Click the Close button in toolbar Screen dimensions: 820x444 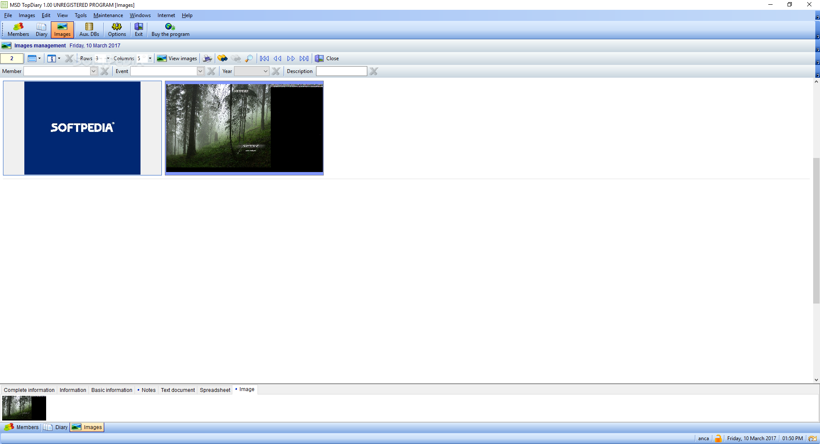(327, 58)
